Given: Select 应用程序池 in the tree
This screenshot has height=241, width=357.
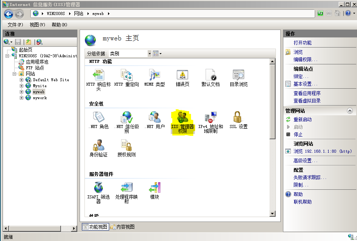Looking at the screenshot, I should coord(37,62).
